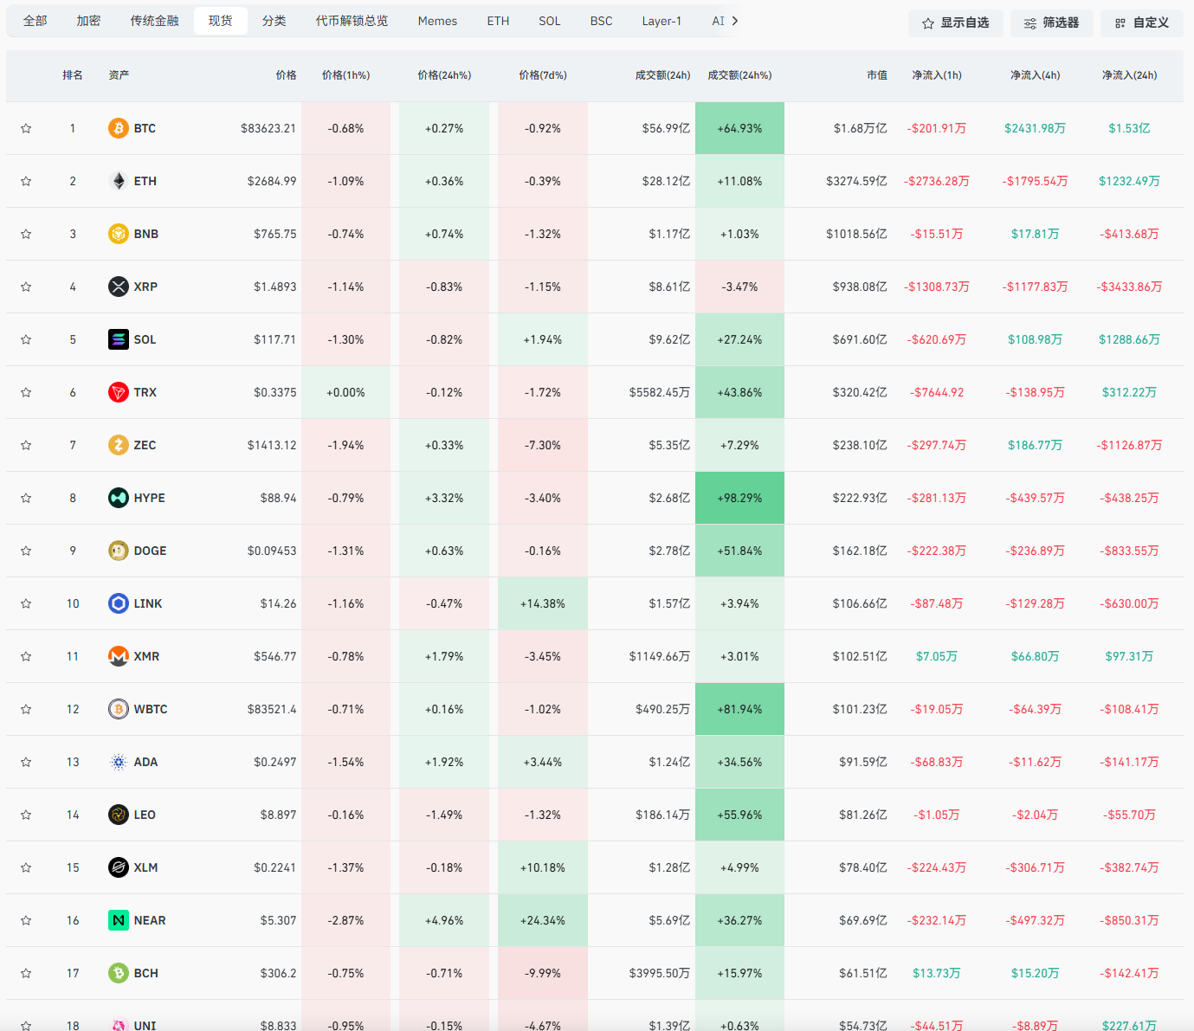The image size is (1194, 1031).
Task: Sort by 市值 column header
Action: pyautogui.click(x=877, y=75)
